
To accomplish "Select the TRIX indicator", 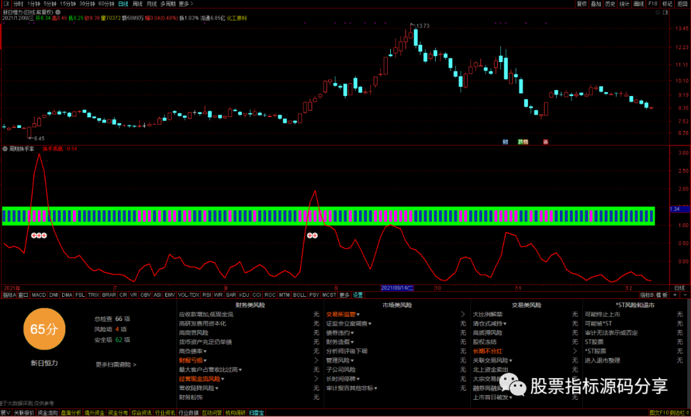I will tap(93, 295).
